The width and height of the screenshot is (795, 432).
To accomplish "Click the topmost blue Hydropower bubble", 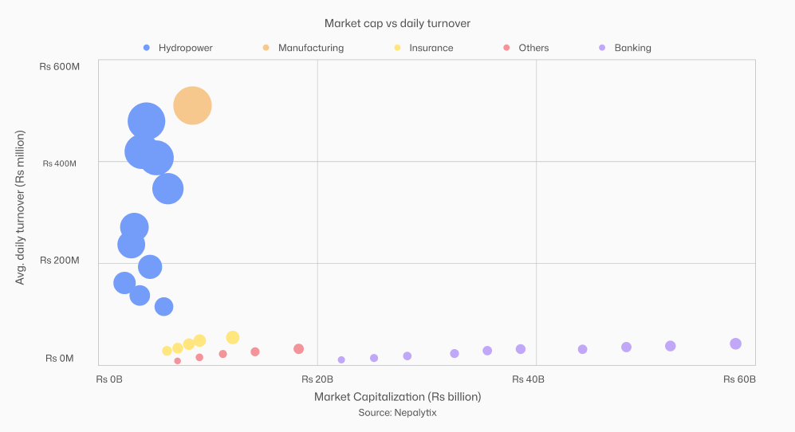I will pyautogui.click(x=146, y=122).
